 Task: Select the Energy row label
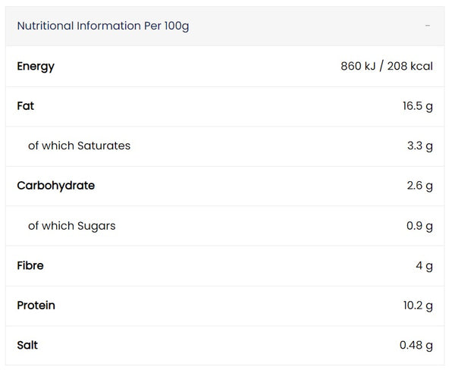(x=36, y=67)
